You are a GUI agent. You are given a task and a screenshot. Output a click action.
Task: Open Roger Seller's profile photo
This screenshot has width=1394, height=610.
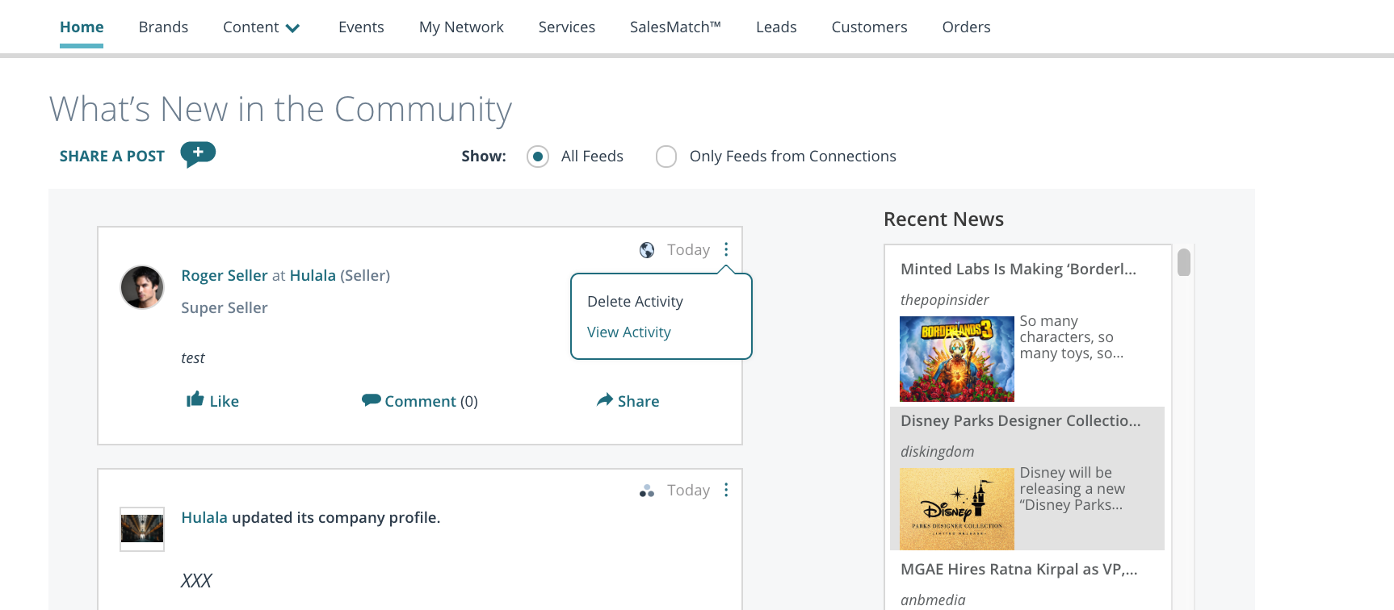point(142,287)
